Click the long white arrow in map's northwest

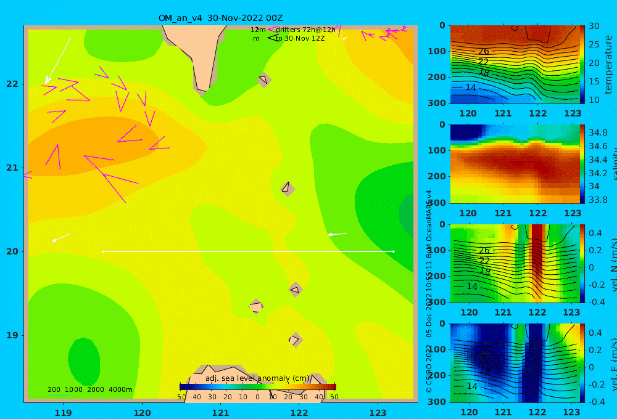[x=58, y=60]
